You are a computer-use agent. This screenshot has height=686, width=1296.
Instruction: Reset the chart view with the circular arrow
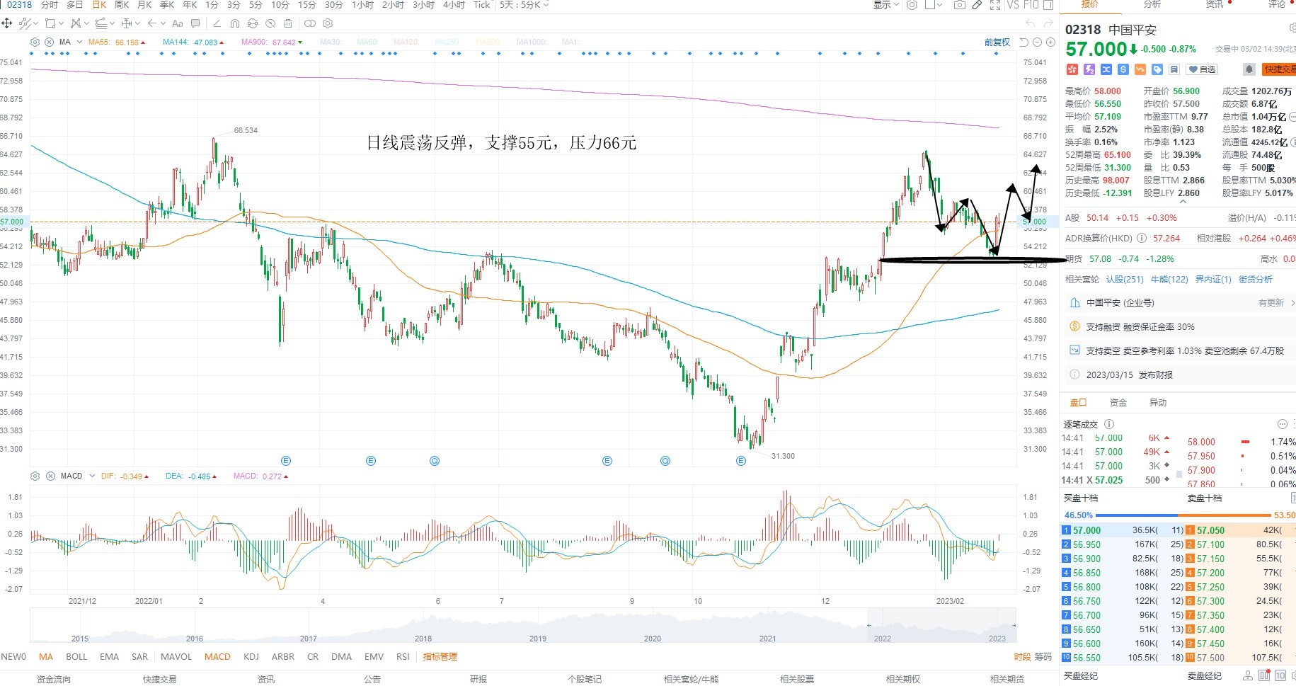click(1023, 42)
